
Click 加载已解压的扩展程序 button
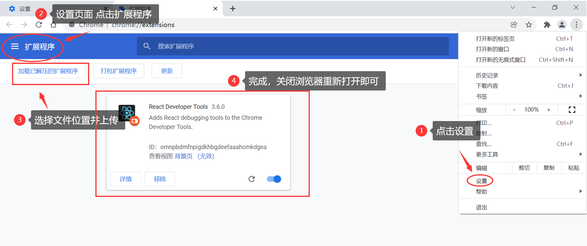(x=48, y=71)
